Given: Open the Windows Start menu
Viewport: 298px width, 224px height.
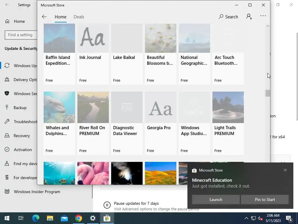Looking at the screenshot, I should click(7, 218).
